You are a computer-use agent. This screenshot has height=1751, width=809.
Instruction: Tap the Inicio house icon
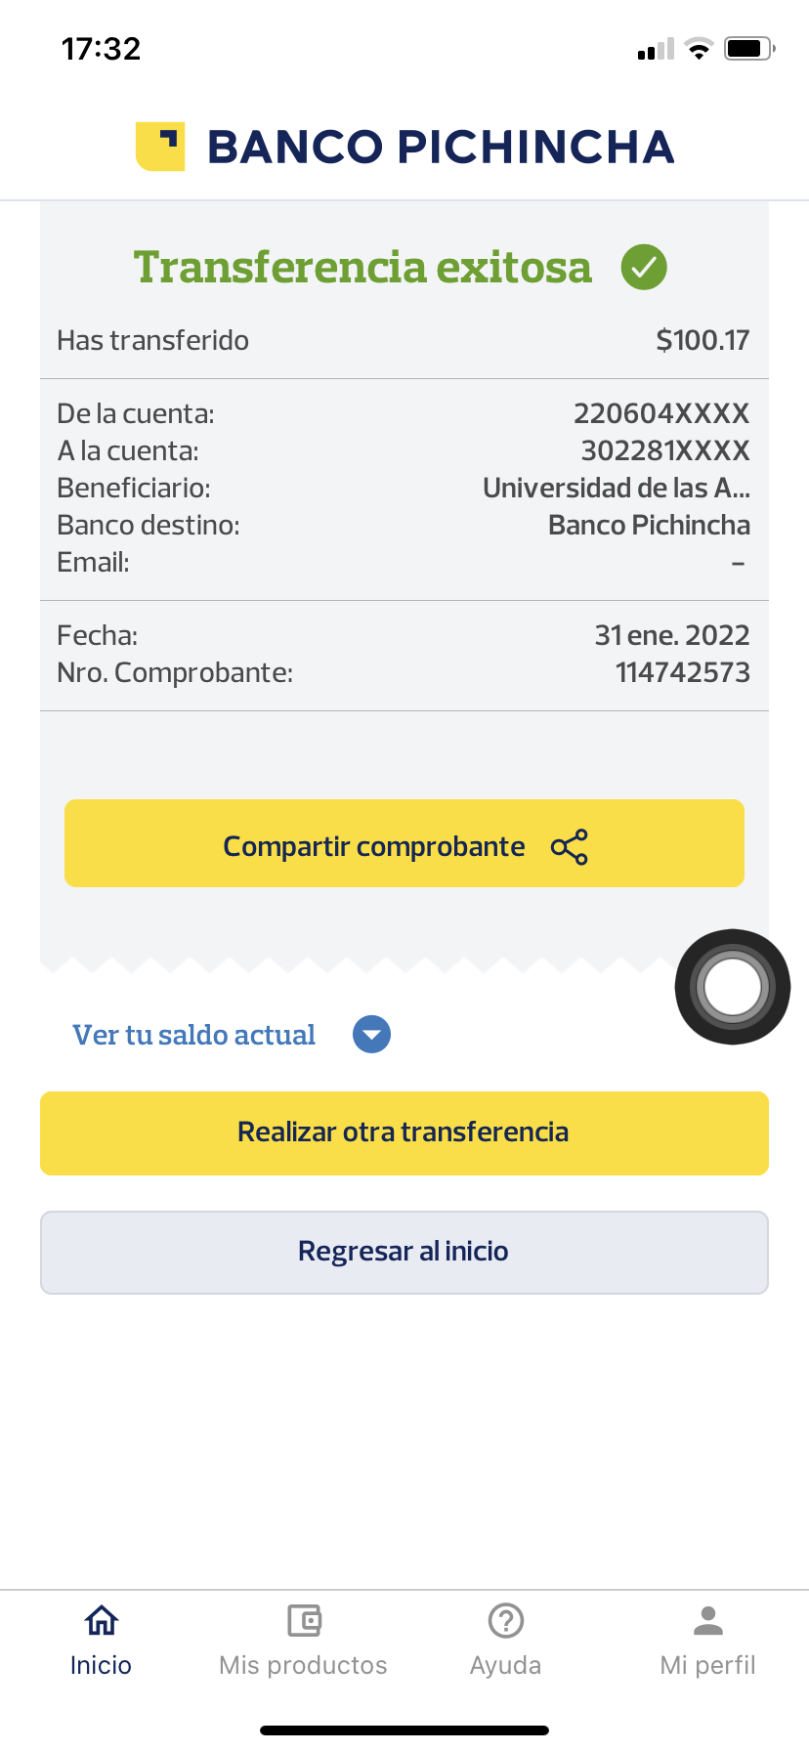click(101, 1621)
